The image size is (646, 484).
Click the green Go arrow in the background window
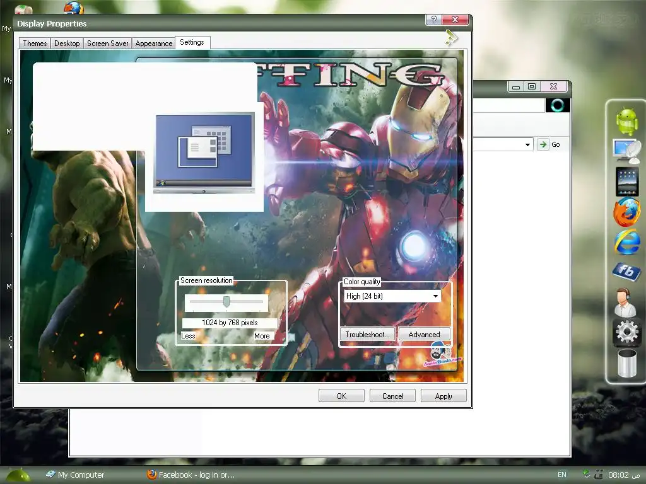543,144
